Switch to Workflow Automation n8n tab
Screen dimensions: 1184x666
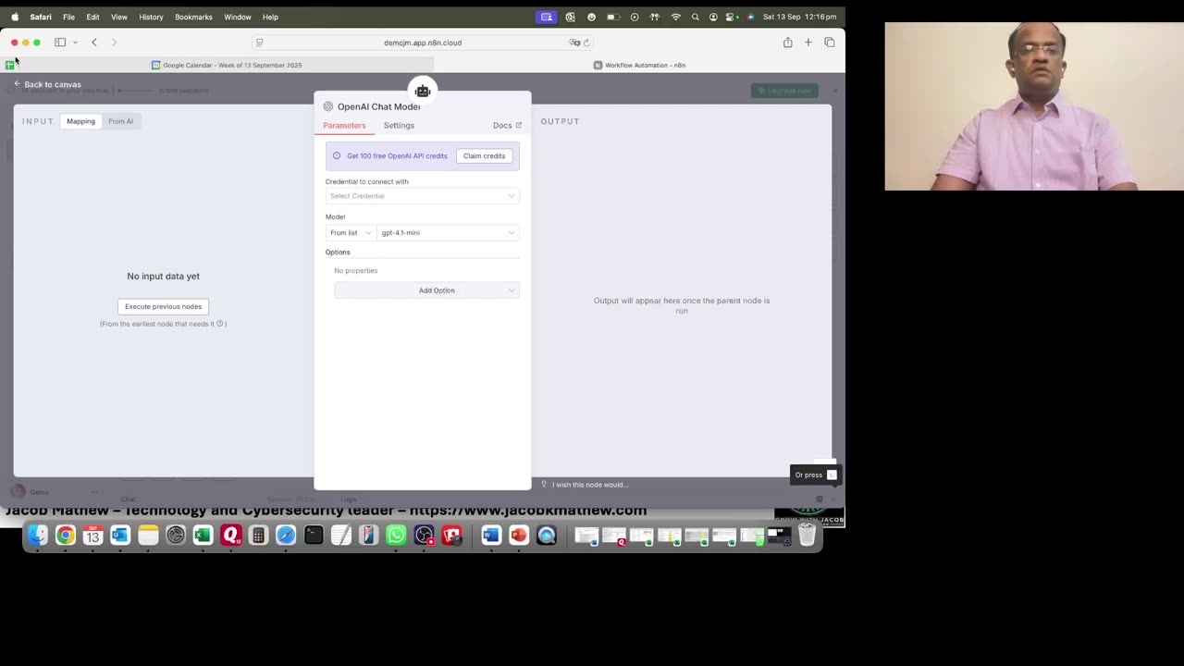[x=639, y=65]
